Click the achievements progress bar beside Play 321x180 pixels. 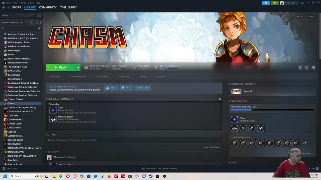[x=172, y=69]
